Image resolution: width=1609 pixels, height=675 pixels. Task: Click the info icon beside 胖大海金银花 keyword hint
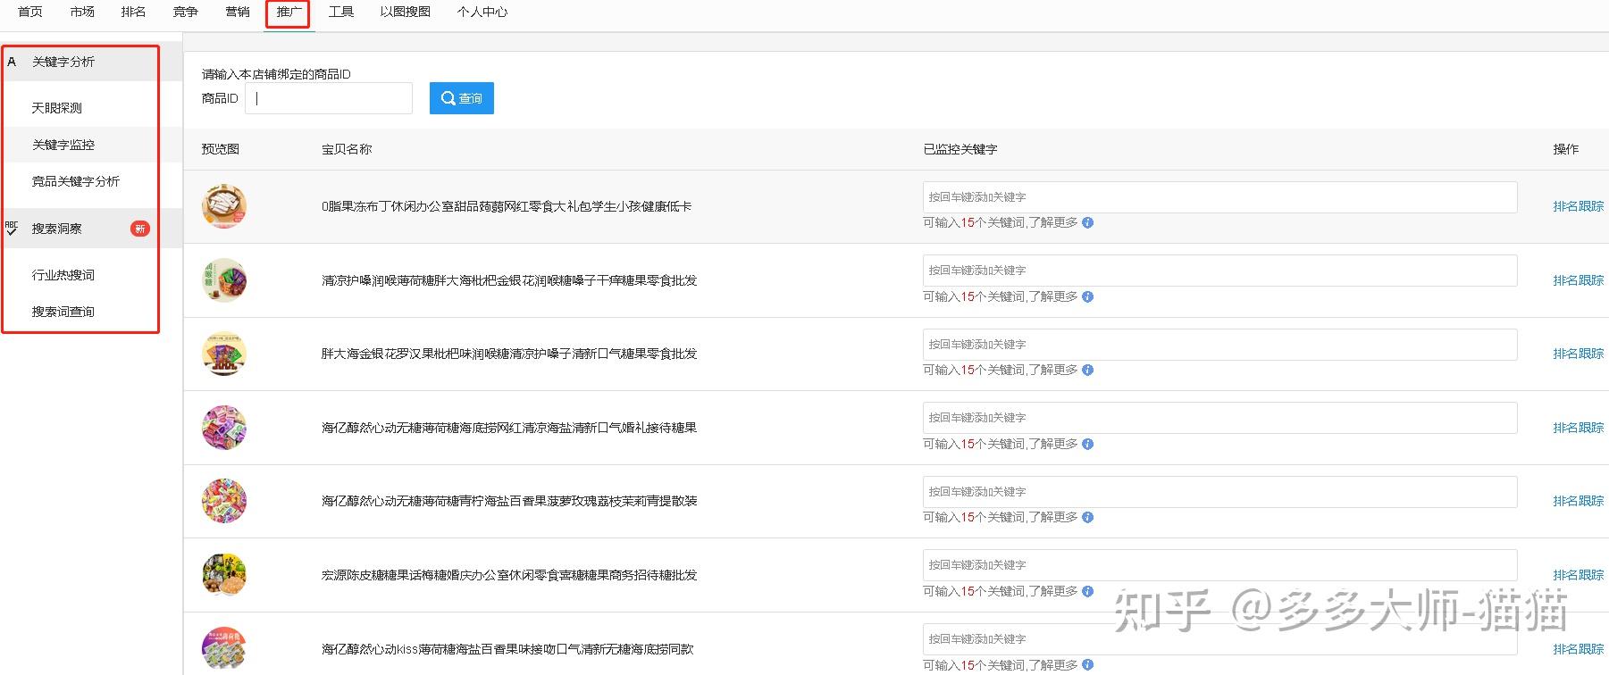[1087, 371]
